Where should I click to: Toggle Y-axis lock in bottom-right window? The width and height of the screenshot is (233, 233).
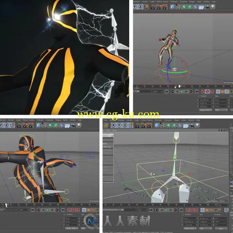(x=119, y=125)
